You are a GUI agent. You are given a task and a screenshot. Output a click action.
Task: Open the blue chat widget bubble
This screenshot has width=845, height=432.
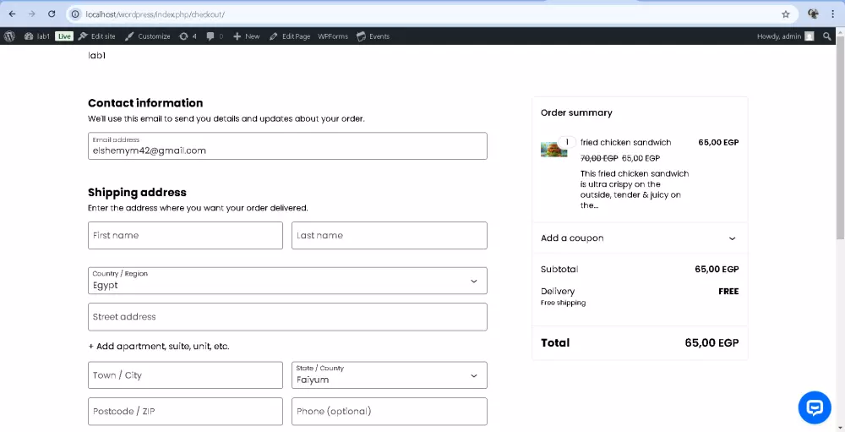tap(815, 407)
